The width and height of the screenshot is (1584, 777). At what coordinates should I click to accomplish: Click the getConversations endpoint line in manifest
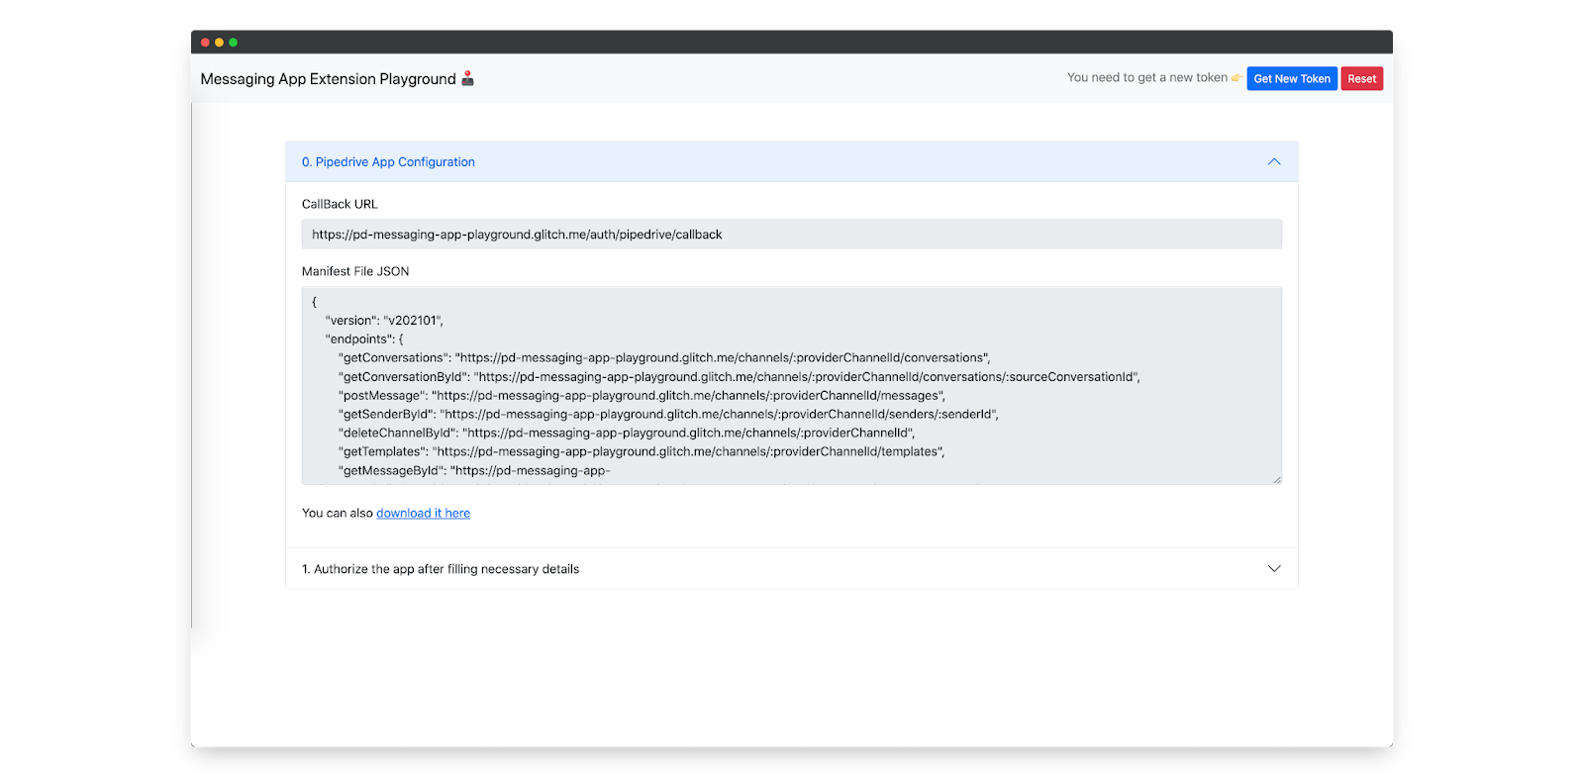tap(663, 358)
